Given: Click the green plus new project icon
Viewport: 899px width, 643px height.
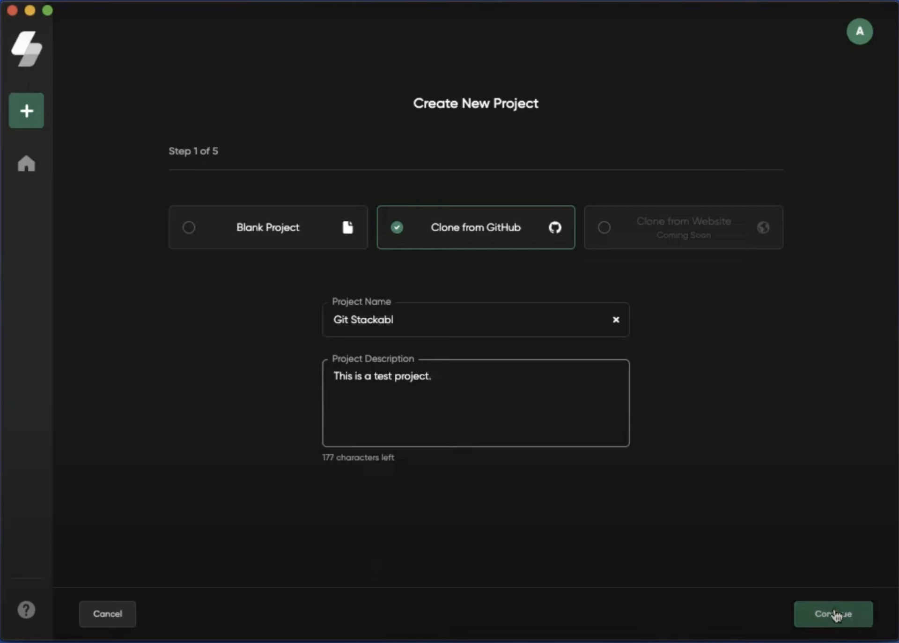Looking at the screenshot, I should (26, 111).
